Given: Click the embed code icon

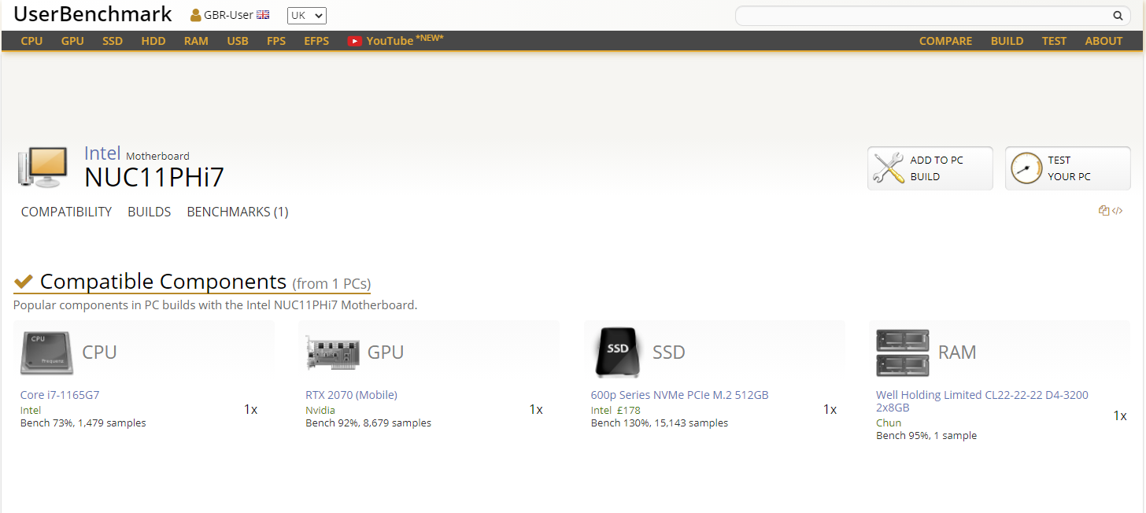Looking at the screenshot, I should click(x=1118, y=211).
